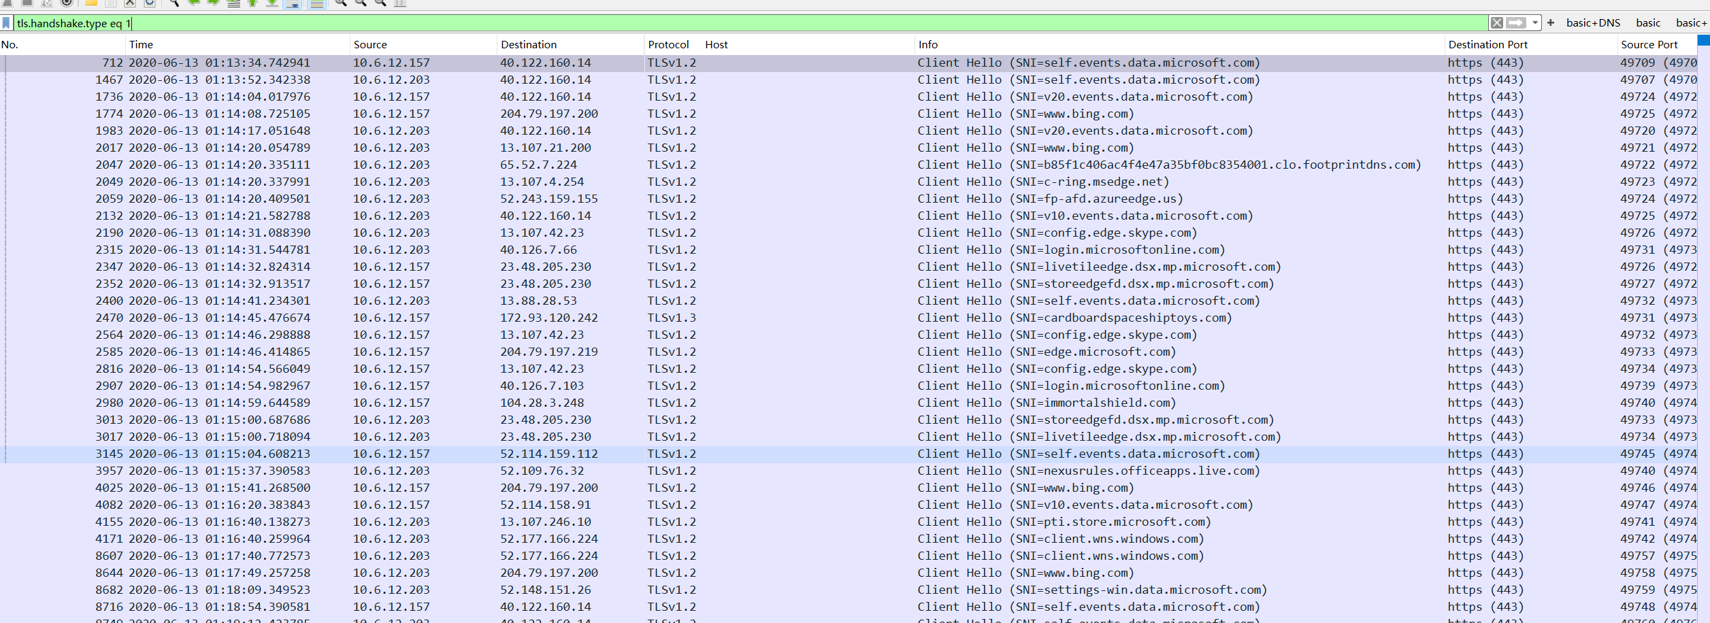
Task: Go back in packet history
Action: (x=193, y=3)
